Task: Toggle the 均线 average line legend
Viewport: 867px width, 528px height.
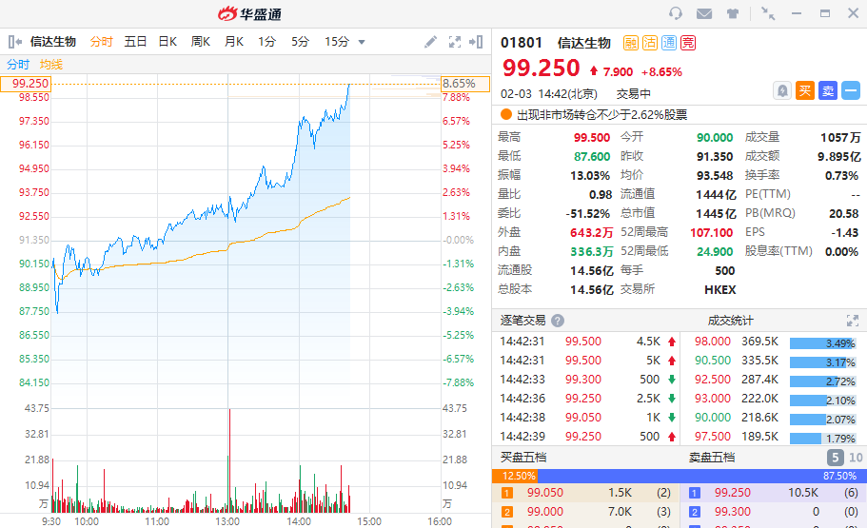Action: 50,64
